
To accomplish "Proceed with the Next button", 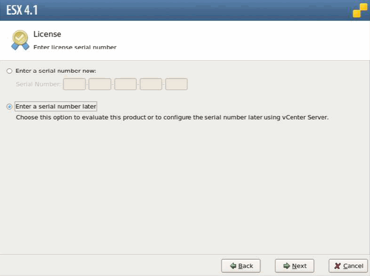I will 294,266.
